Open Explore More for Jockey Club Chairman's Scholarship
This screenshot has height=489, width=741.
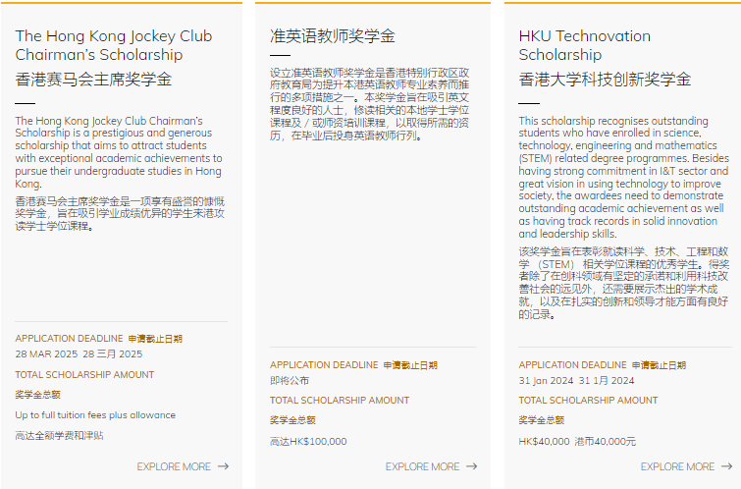point(174,466)
